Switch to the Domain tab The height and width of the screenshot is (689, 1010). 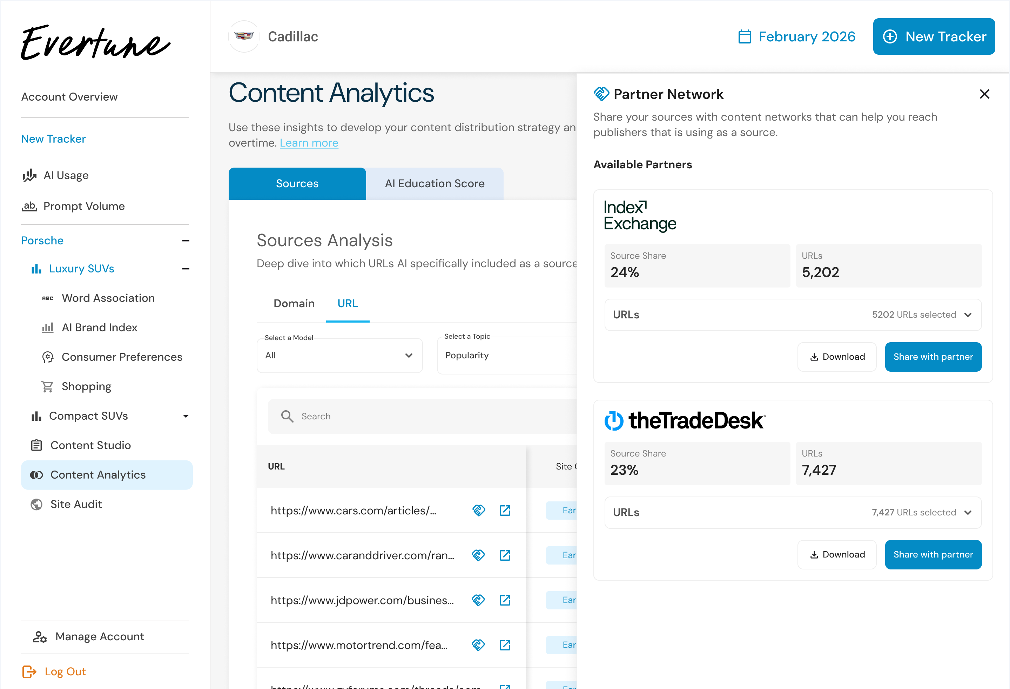pos(294,303)
